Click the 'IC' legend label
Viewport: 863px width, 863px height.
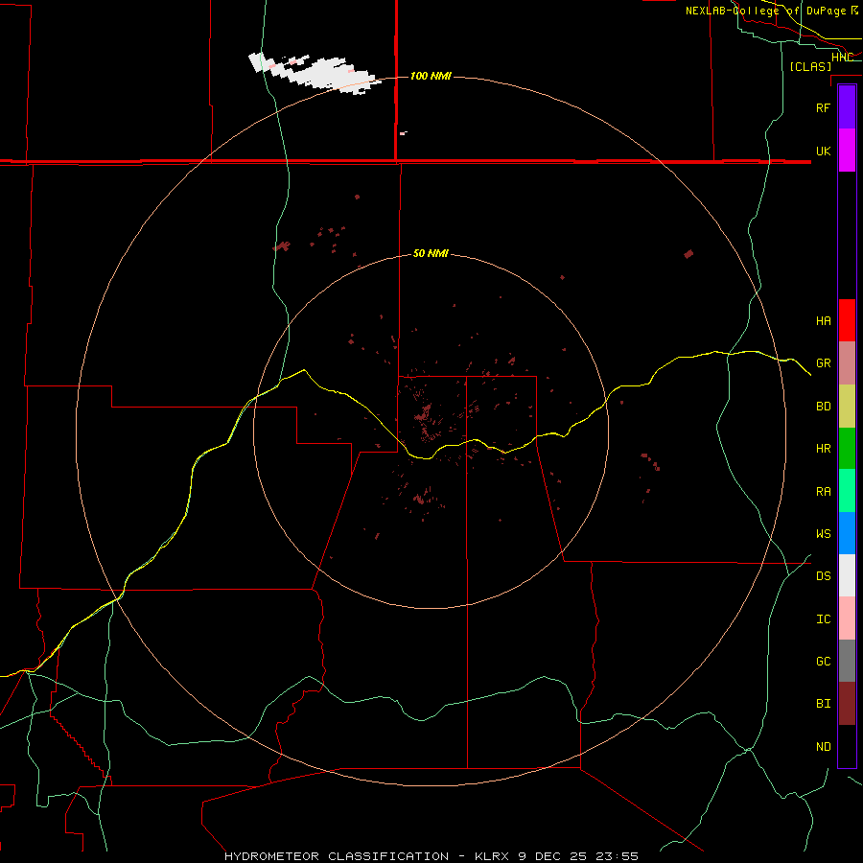[824, 619]
